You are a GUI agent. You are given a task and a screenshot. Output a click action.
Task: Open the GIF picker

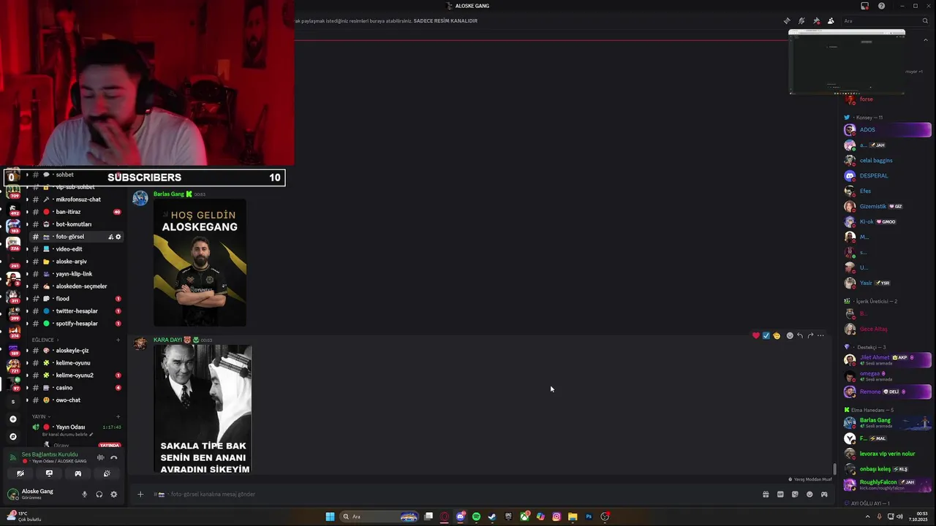pyautogui.click(x=780, y=495)
